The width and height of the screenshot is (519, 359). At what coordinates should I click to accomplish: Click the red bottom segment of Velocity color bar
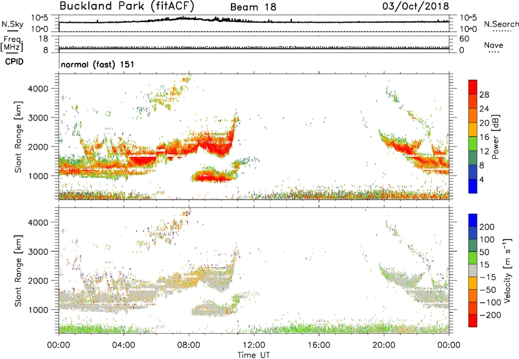[473, 321]
